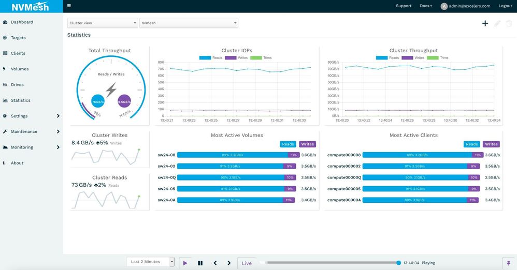The width and height of the screenshot is (517, 270).
Task: Go to Targets in the sidebar
Action: tap(18, 38)
